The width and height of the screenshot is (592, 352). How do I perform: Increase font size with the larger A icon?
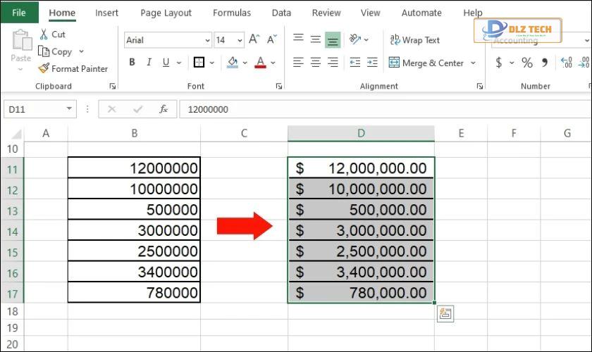tap(254, 39)
